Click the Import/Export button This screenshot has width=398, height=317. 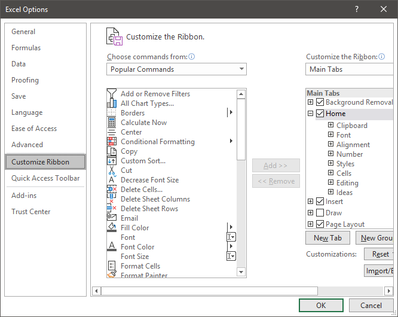tap(379, 271)
